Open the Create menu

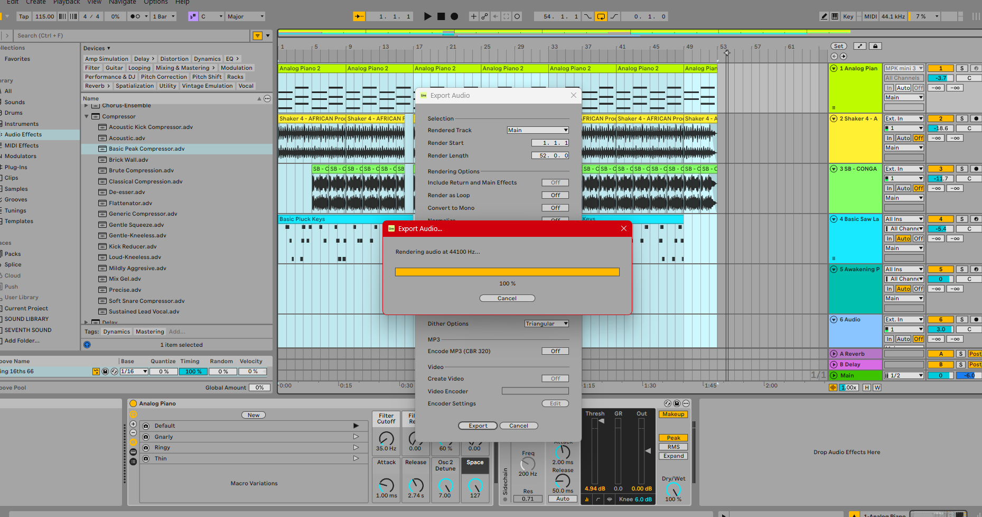point(36,3)
